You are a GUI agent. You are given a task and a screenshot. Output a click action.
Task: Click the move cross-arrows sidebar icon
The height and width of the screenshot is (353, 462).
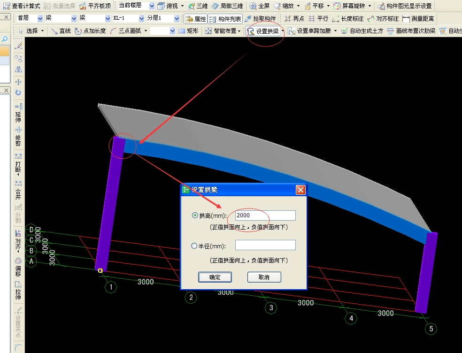(x=18, y=82)
